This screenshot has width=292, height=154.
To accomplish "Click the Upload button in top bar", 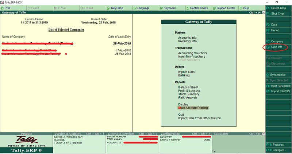I will click(x=93, y=8).
